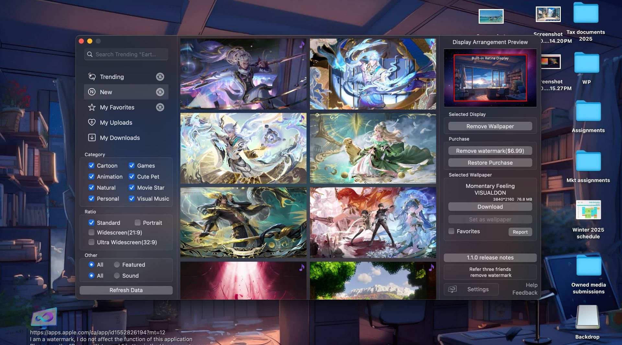Click the refresh icon next to My Favorites
The width and height of the screenshot is (622, 345).
click(160, 107)
